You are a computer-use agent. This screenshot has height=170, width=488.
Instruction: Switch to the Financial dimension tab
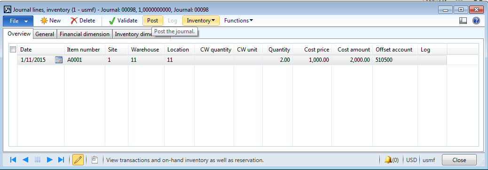pos(84,34)
